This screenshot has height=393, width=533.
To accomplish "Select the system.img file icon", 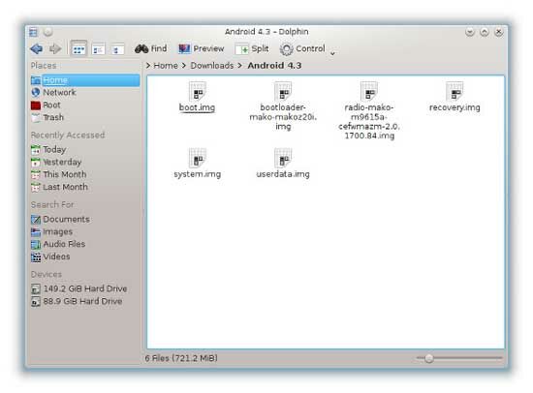I will click(x=198, y=158).
